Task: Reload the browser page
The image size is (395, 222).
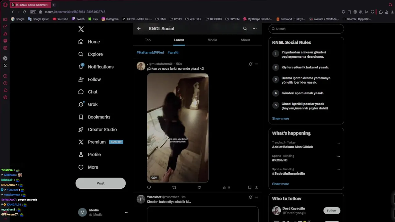Action: pyautogui.click(x=24, y=12)
